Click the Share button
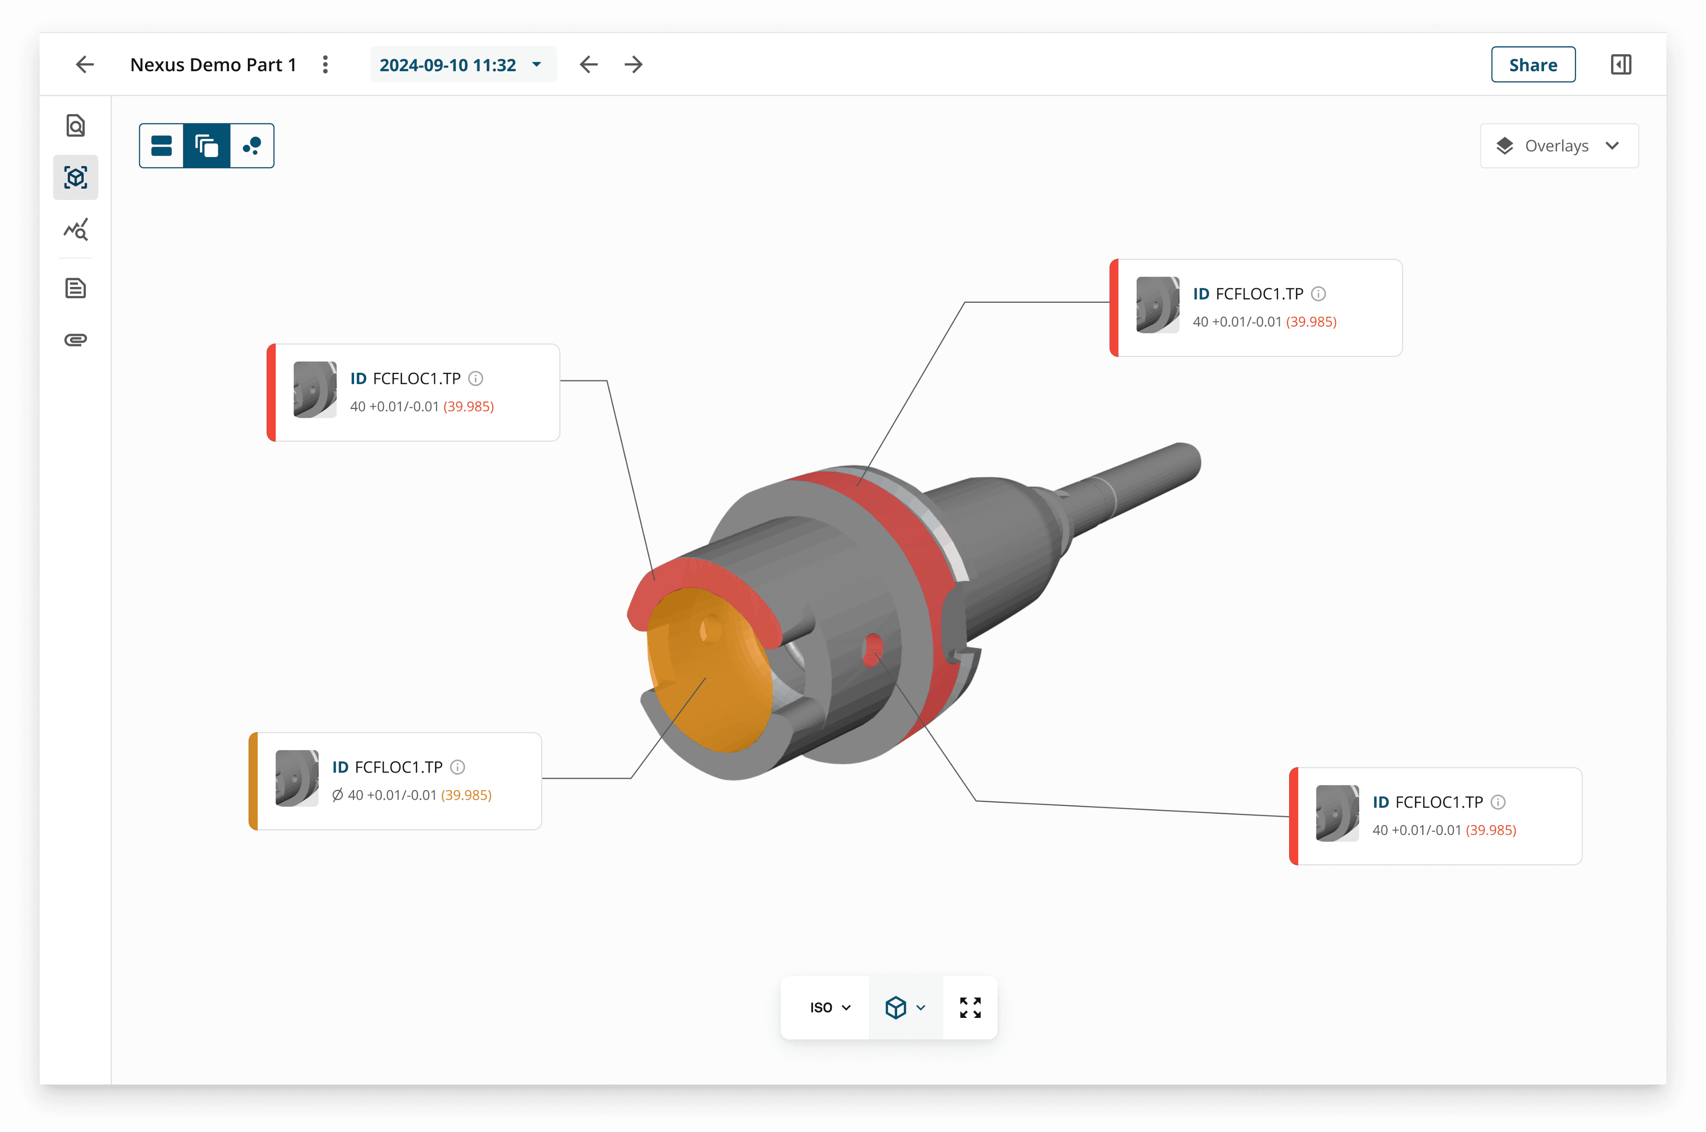1706x1132 pixels. (1533, 64)
